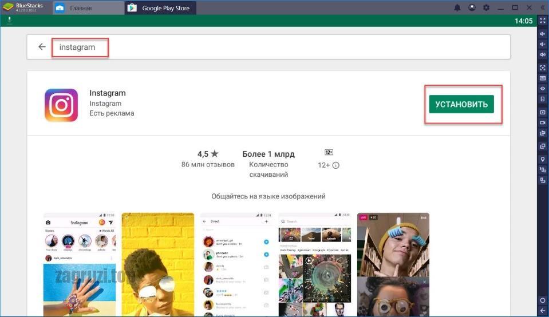Click Общайтесь на языке изображений description
This screenshot has width=549, height=317.
coord(268,196)
